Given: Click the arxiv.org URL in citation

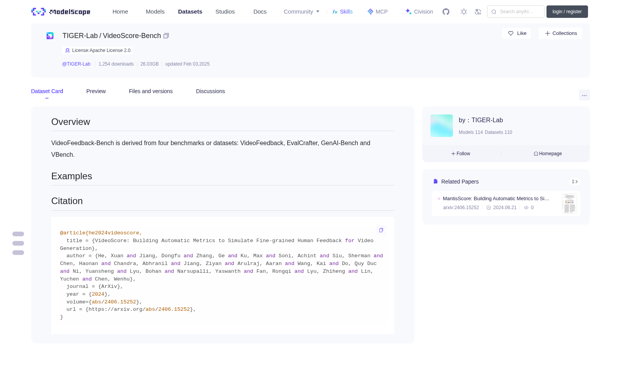Looking at the screenshot, I should [x=139, y=309].
